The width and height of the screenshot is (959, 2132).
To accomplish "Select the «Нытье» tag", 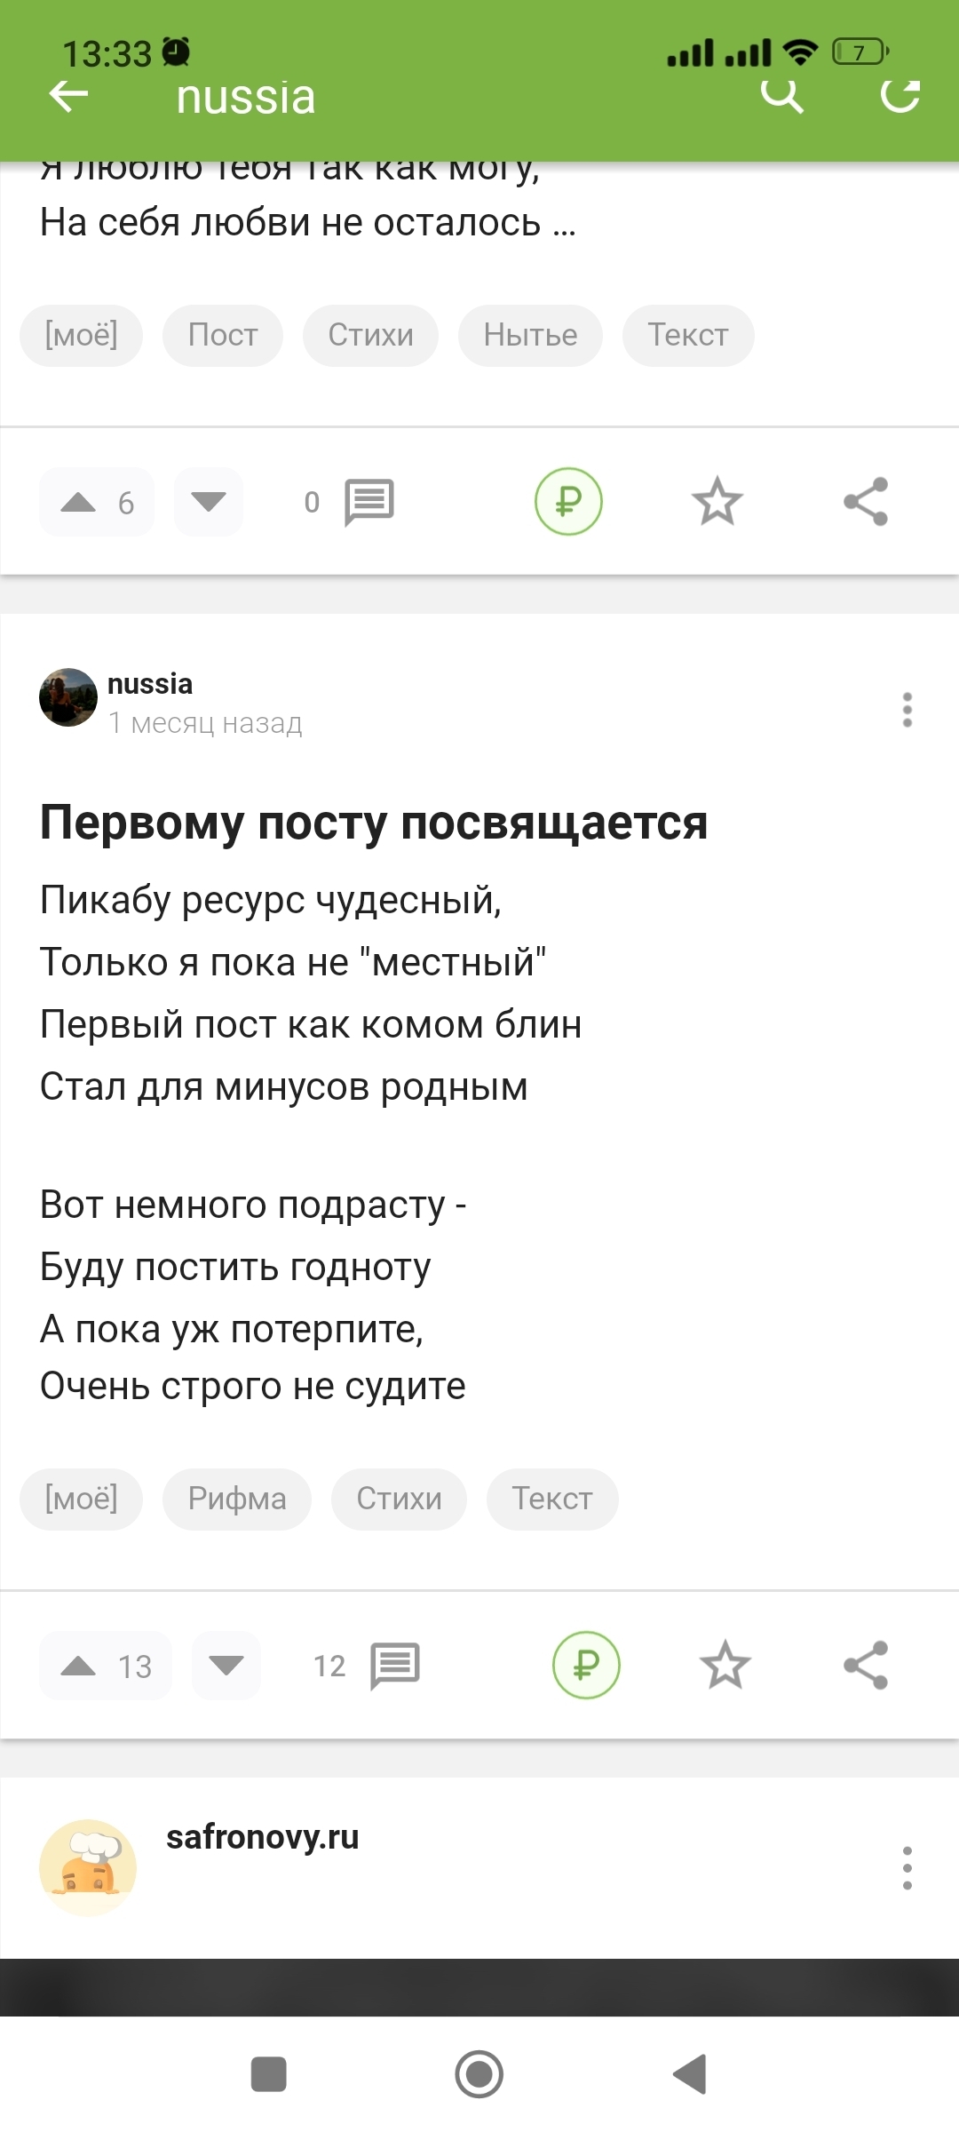I will coord(530,336).
